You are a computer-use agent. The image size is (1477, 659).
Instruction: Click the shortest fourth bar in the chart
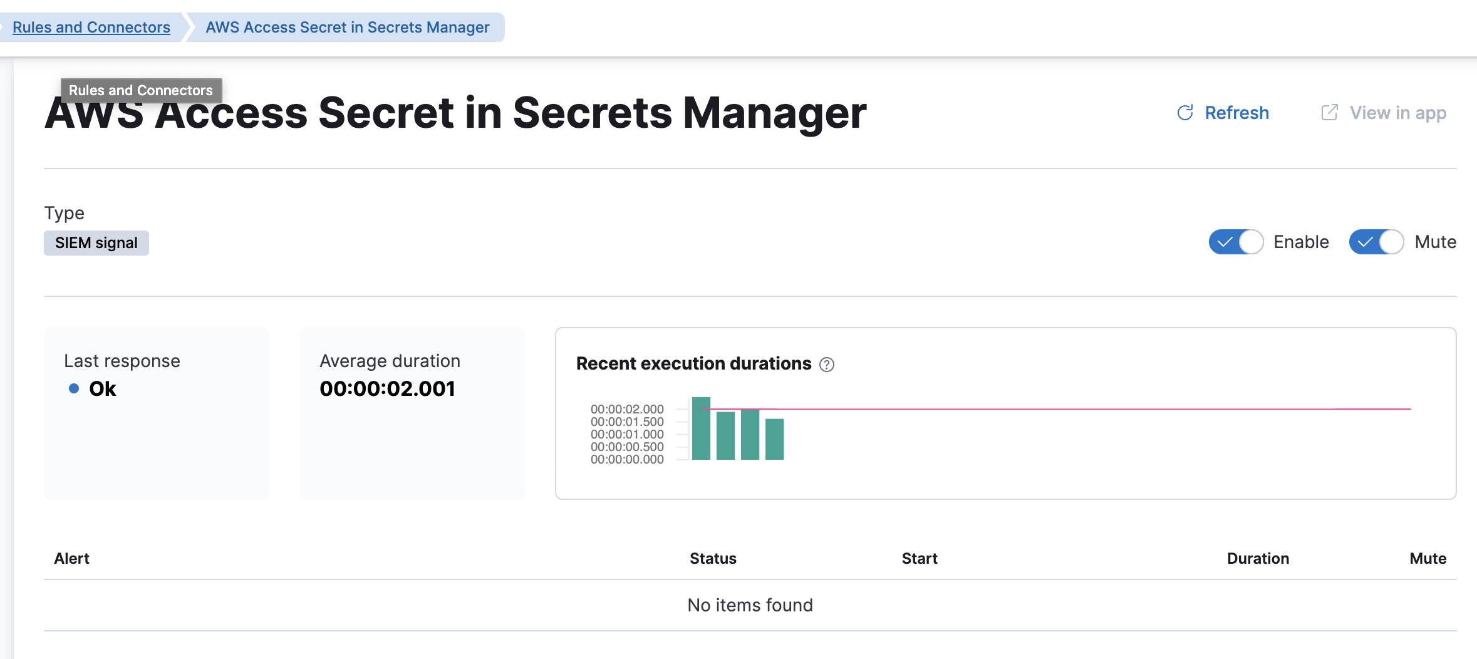pos(774,440)
